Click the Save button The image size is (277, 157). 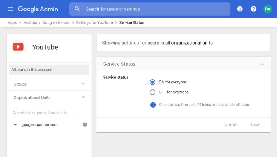click(x=256, y=125)
